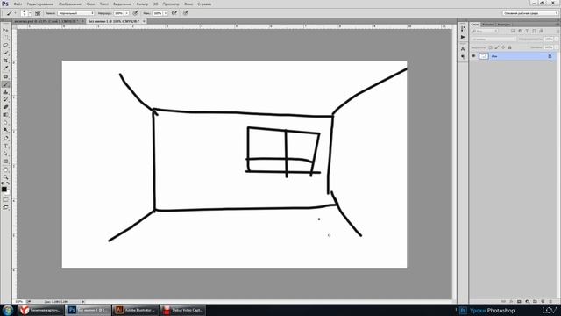Toggle pressure for size button
This screenshot has width=561, height=316.
coord(186,13)
